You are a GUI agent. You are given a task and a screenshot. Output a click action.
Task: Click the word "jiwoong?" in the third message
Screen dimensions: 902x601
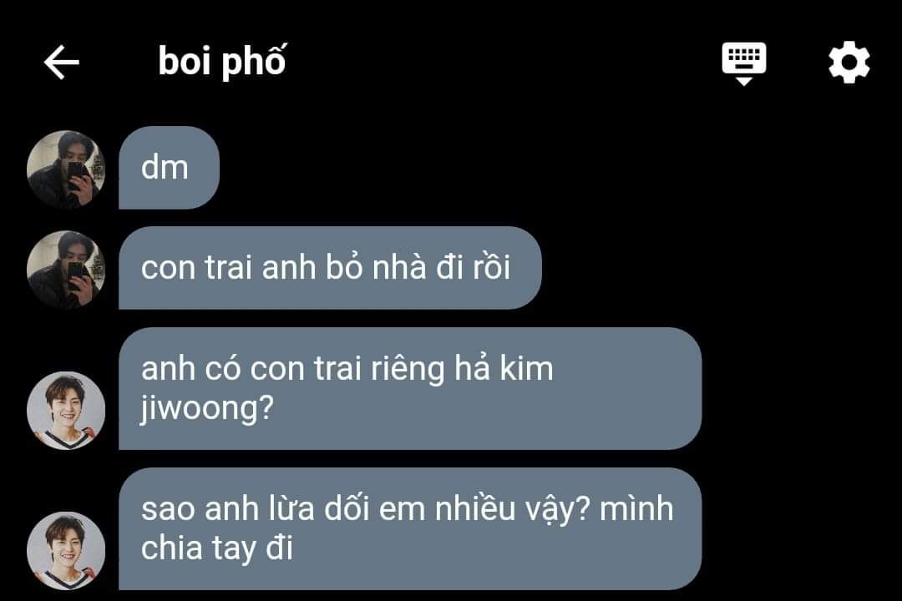point(207,410)
